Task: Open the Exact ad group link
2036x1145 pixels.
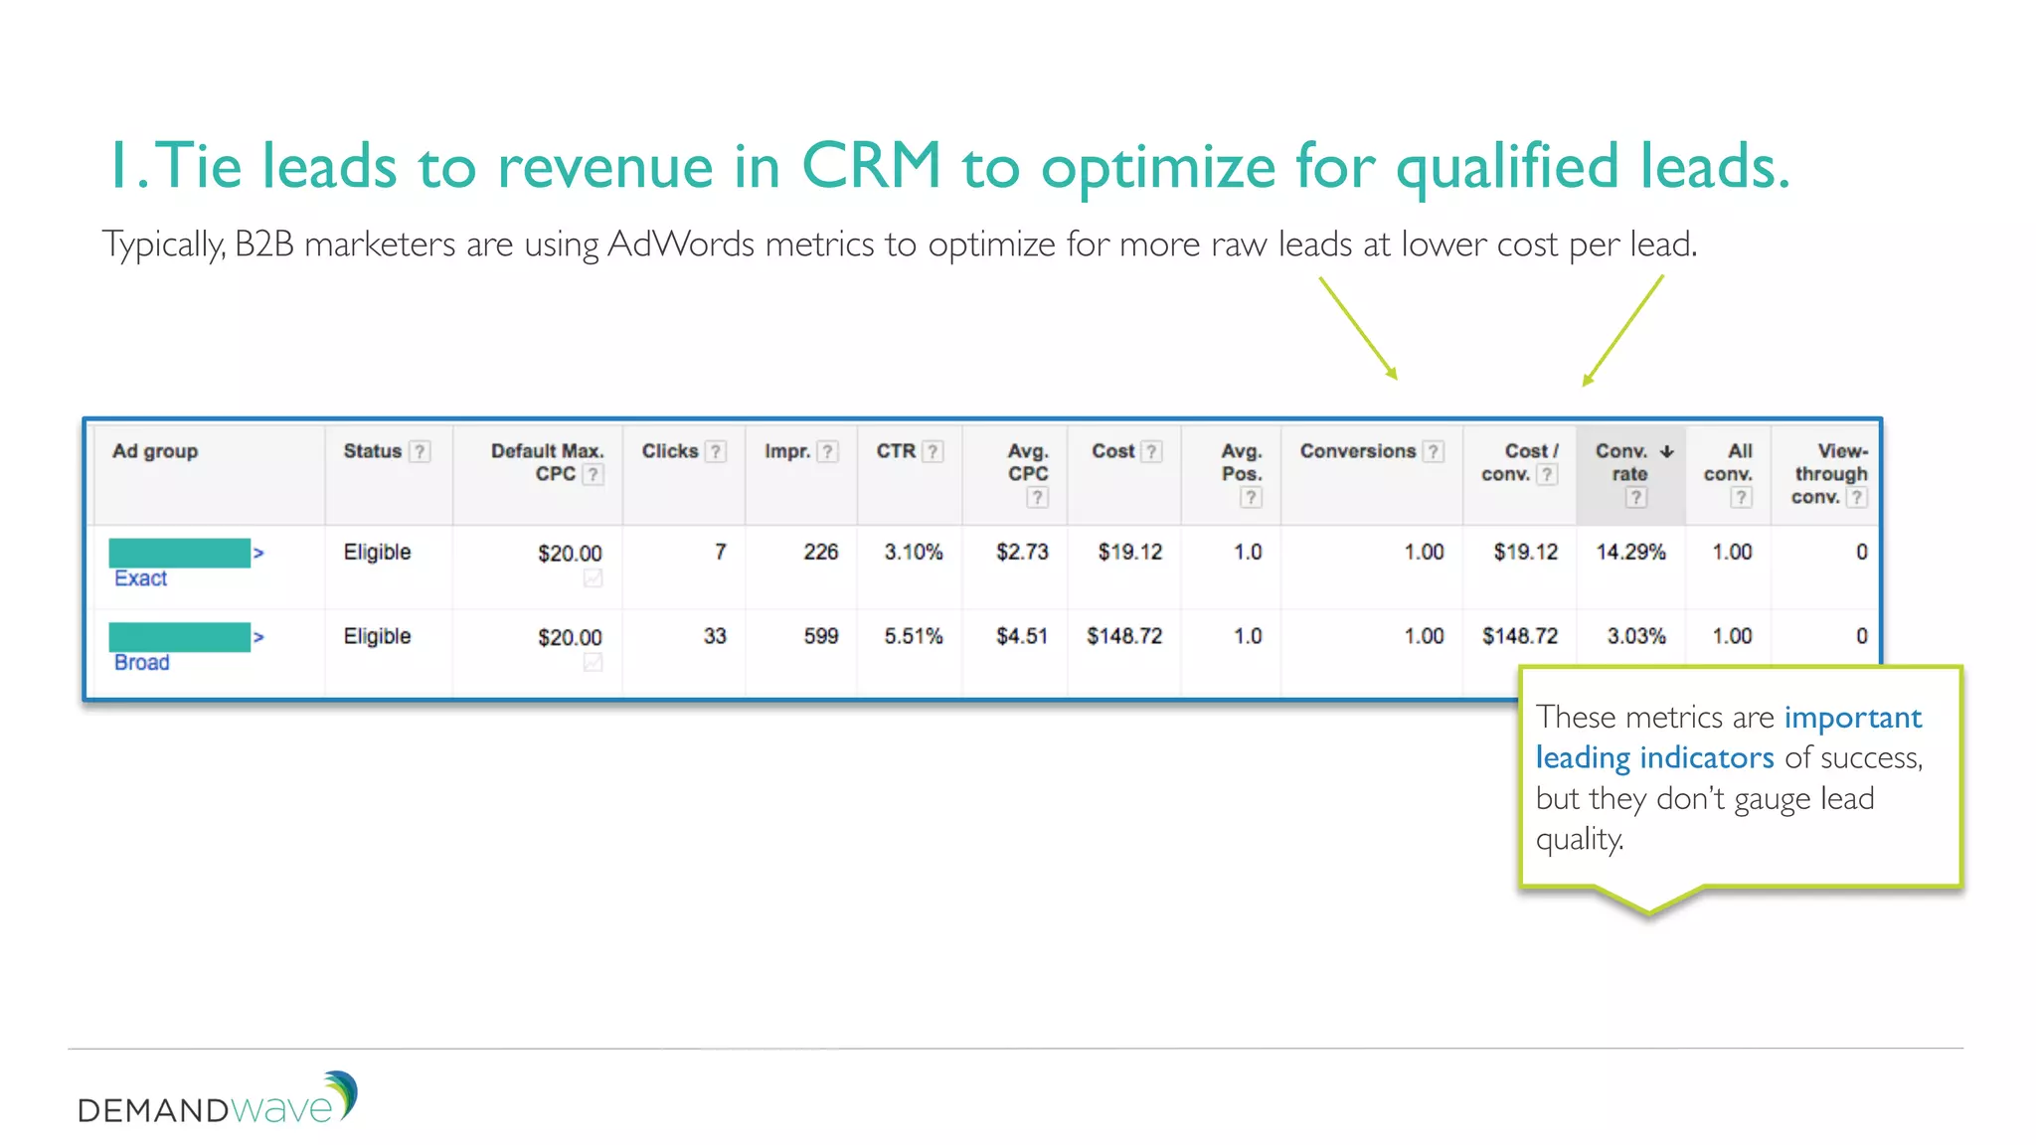Action: [x=140, y=578]
